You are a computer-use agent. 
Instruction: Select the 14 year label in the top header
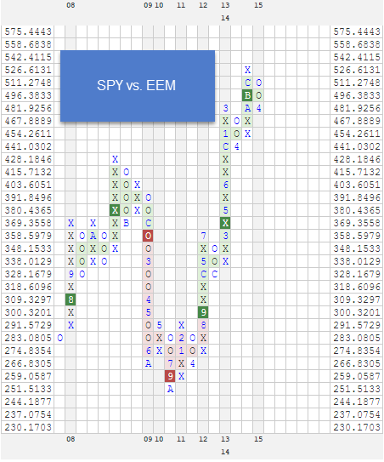[225, 18]
